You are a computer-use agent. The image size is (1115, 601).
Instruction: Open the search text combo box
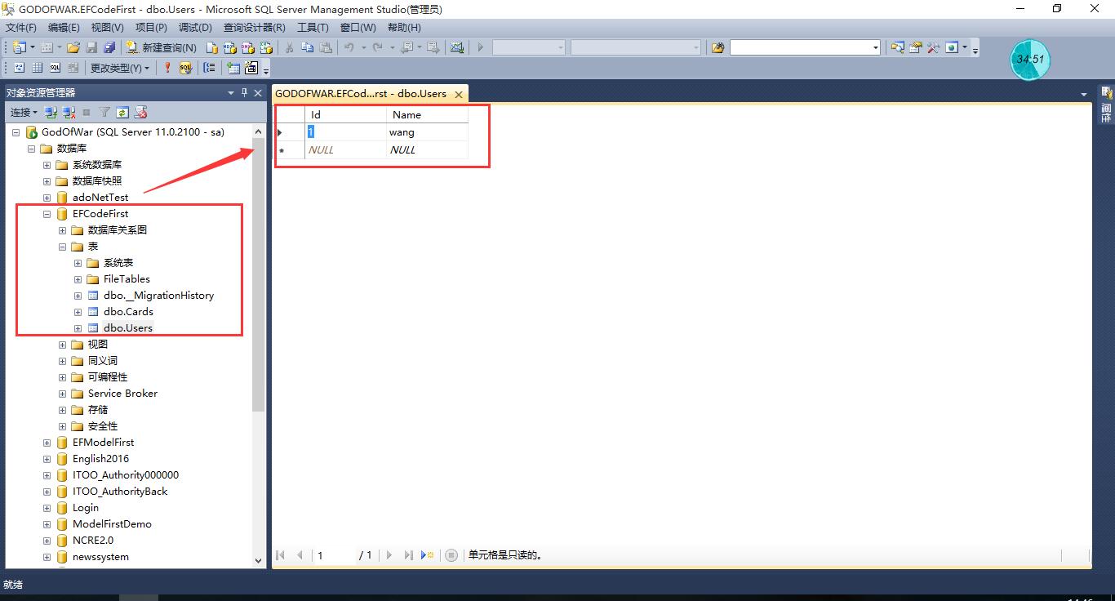[805, 47]
